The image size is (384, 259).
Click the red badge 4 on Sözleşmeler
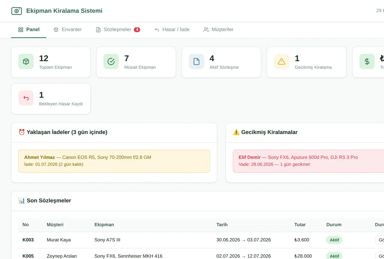point(137,29)
